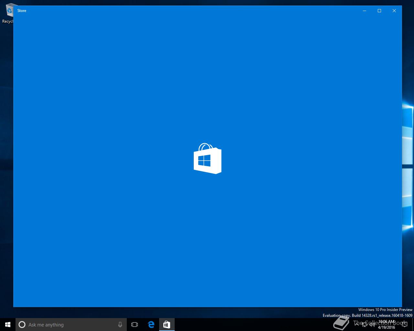
Task: Click the clock showing 4/19/2016
Action: [x=387, y=325]
